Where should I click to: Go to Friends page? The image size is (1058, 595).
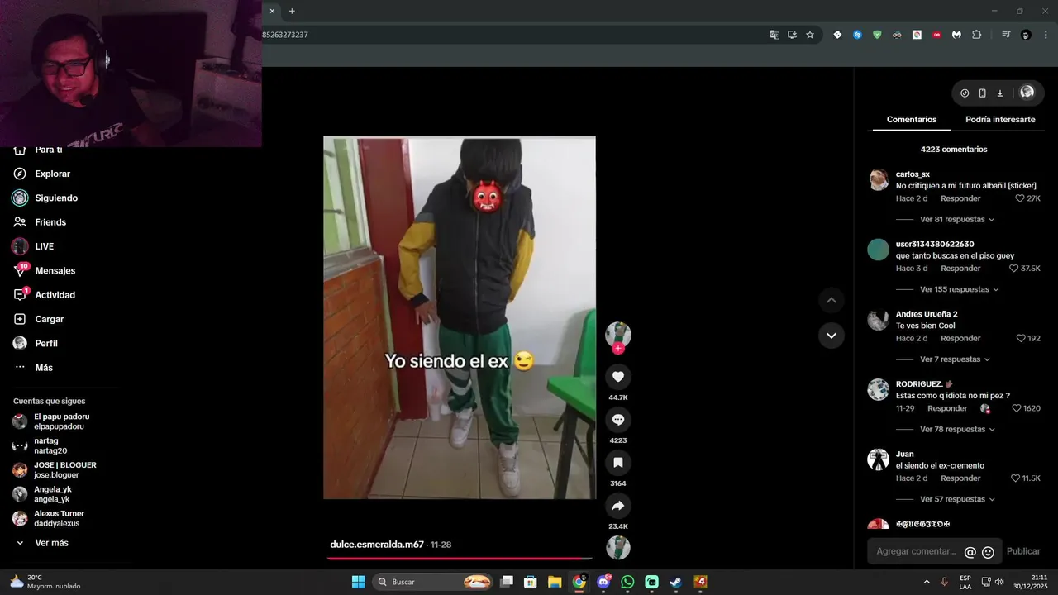point(40,222)
